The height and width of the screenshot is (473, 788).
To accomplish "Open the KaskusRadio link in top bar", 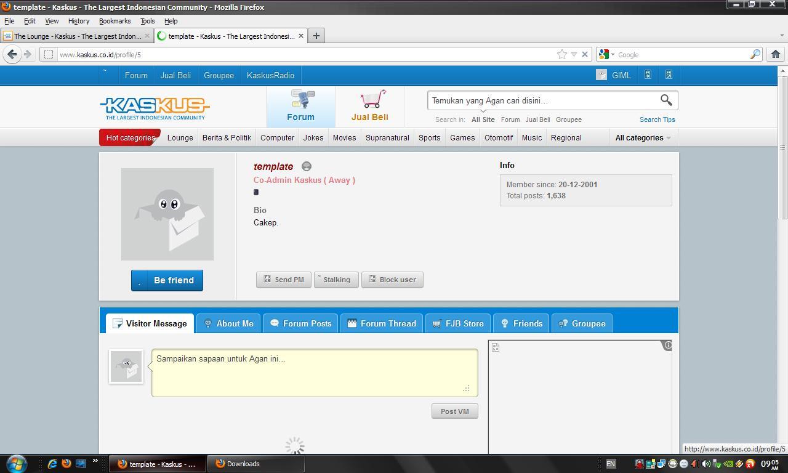I will click(270, 75).
